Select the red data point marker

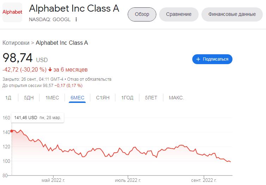pos(12,131)
